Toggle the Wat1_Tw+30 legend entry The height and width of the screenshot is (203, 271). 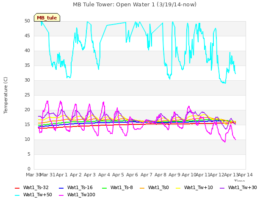tap(238, 187)
